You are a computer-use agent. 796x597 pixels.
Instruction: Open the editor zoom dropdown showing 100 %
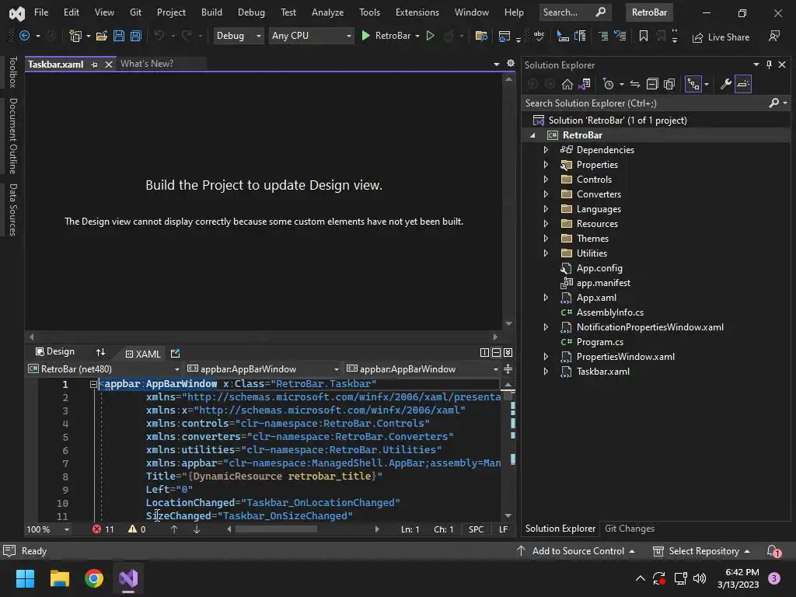click(48, 529)
